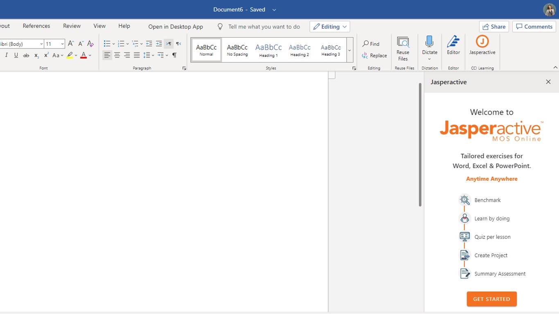Switch to the View tab
559x314 pixels.
[99, 26]
